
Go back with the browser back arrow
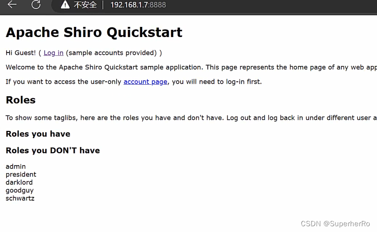click(x=12, y=4)
